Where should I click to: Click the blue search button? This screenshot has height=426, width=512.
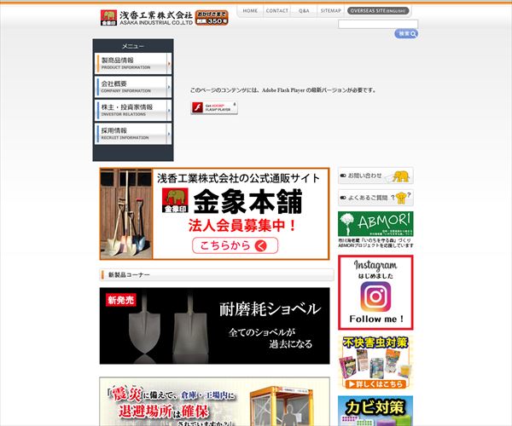point(406,33)
